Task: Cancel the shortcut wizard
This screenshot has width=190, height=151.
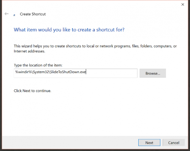Action: (174, 143)
